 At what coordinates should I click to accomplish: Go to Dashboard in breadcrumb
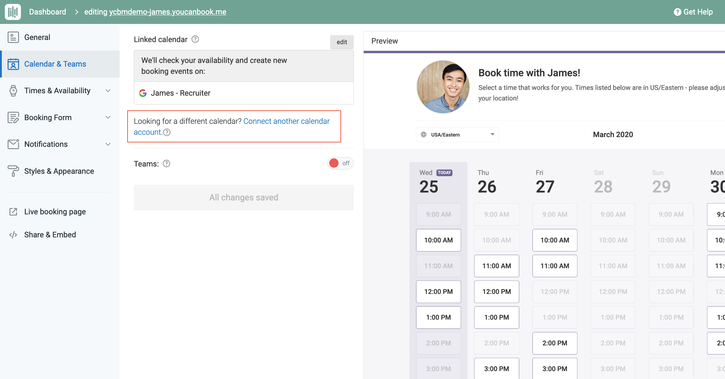(48, 12)
